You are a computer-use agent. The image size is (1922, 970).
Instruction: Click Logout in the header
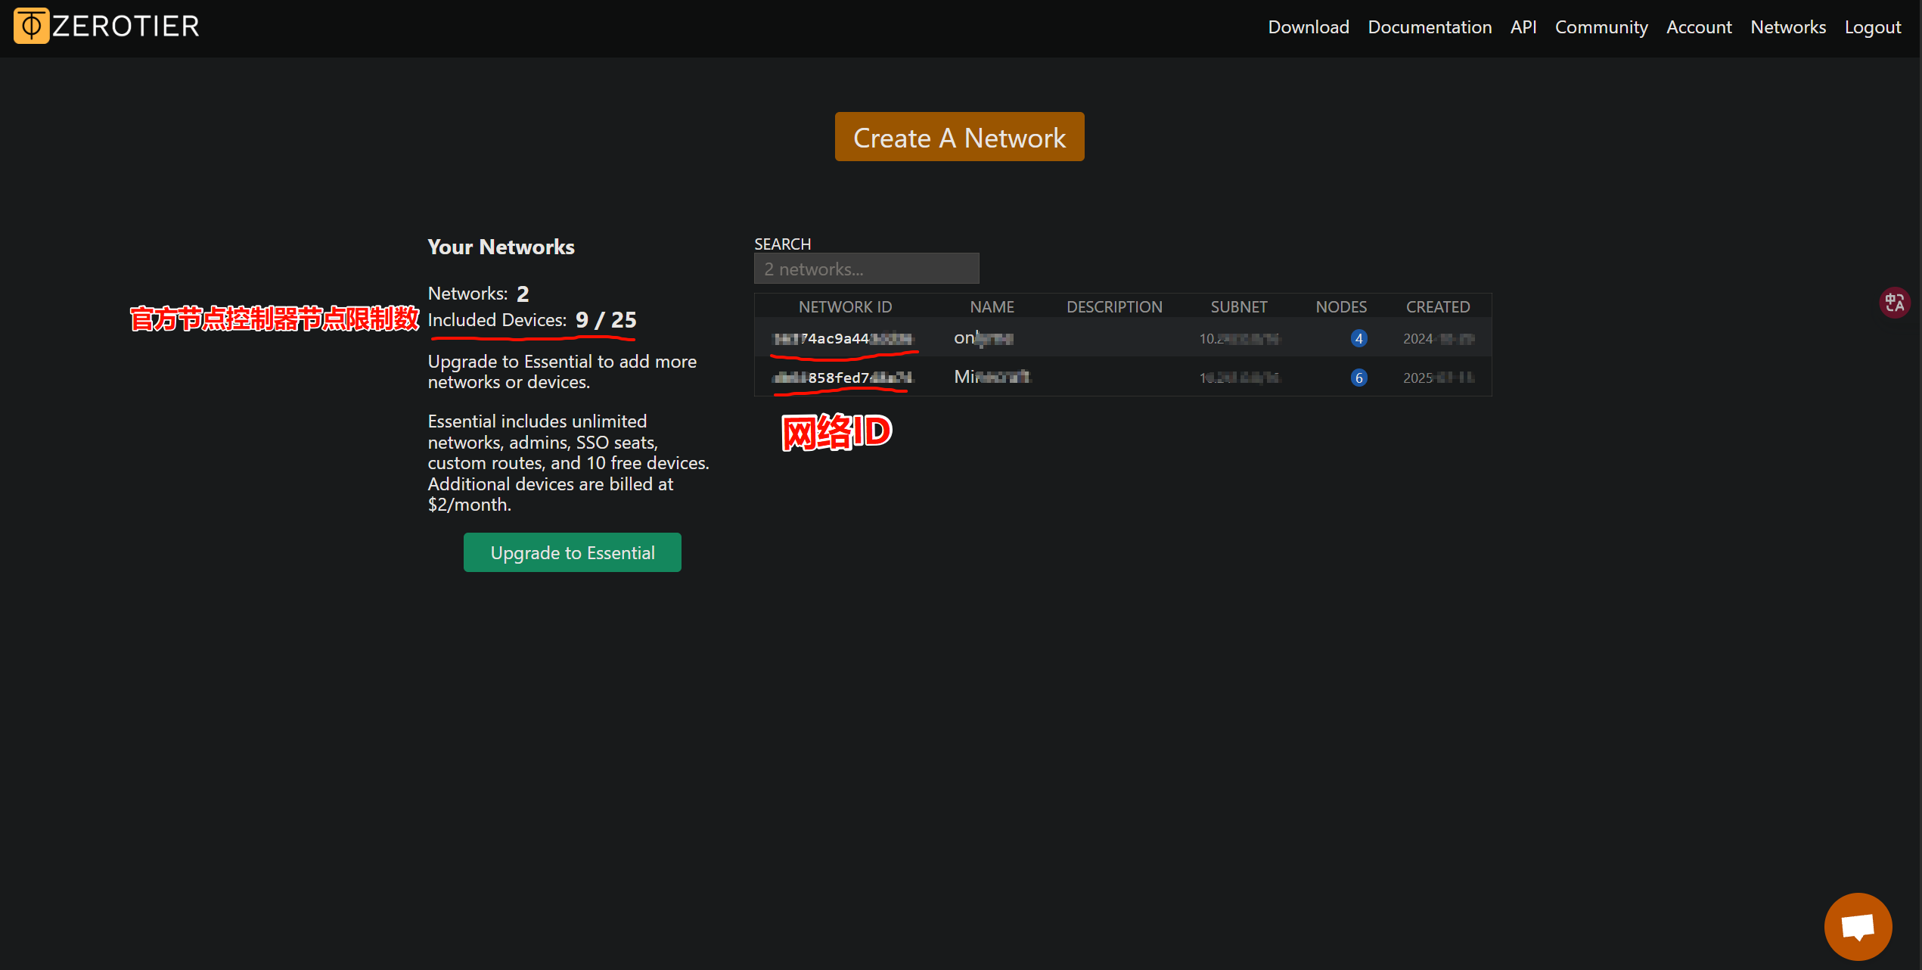[1872, 27]
